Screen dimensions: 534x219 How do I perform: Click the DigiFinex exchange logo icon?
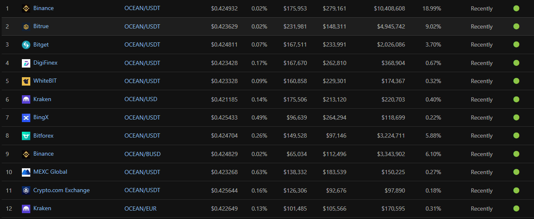point(26,63)
